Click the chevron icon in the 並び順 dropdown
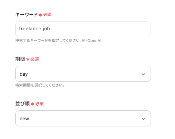Screen dimensions: 175x139 (143, 119)
